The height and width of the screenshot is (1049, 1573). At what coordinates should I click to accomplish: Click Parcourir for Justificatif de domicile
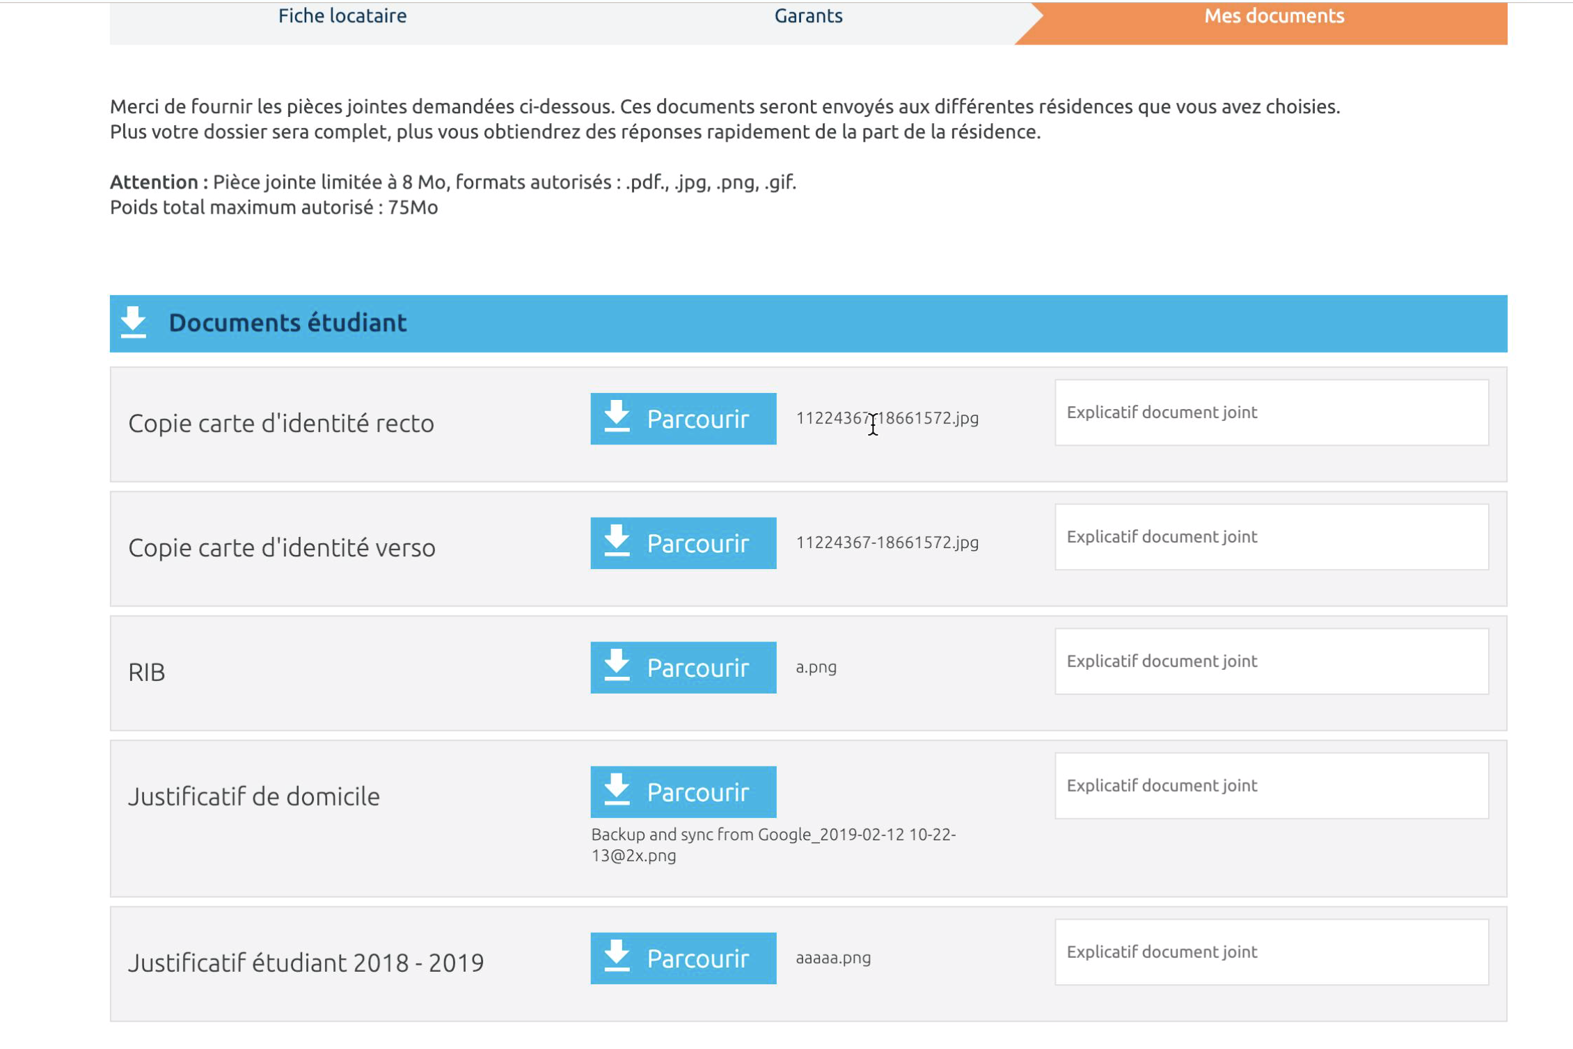pyautogui.click(x=683, y=792)
